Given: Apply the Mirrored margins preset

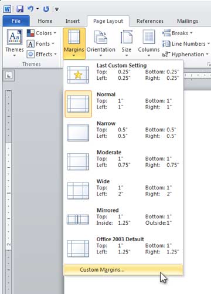Looking at the screenshot, I should 123,219.
